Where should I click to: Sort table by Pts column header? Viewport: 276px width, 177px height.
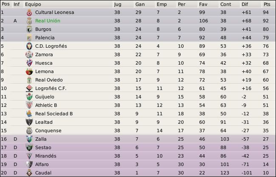coord(267,4)
